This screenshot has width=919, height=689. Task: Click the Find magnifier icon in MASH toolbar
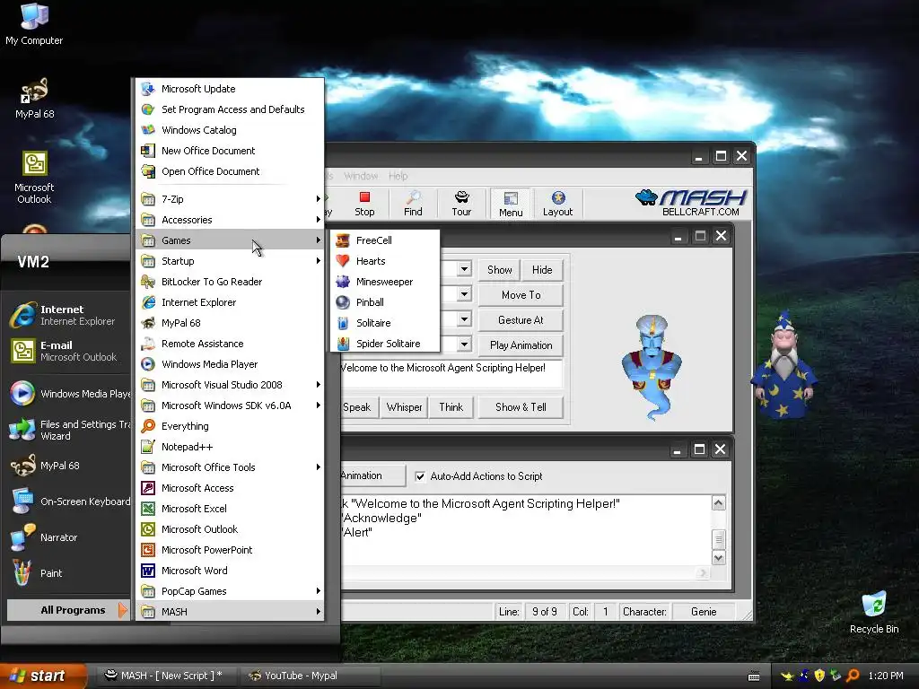413,204
